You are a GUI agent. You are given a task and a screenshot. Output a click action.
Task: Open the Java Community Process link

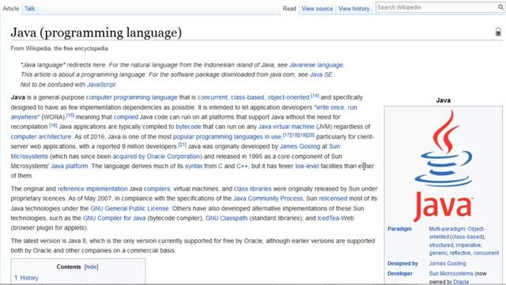click(268, 199)
